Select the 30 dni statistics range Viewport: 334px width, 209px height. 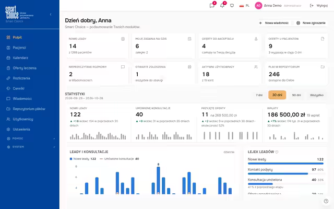pyautogui.click(x=277, y=95)
